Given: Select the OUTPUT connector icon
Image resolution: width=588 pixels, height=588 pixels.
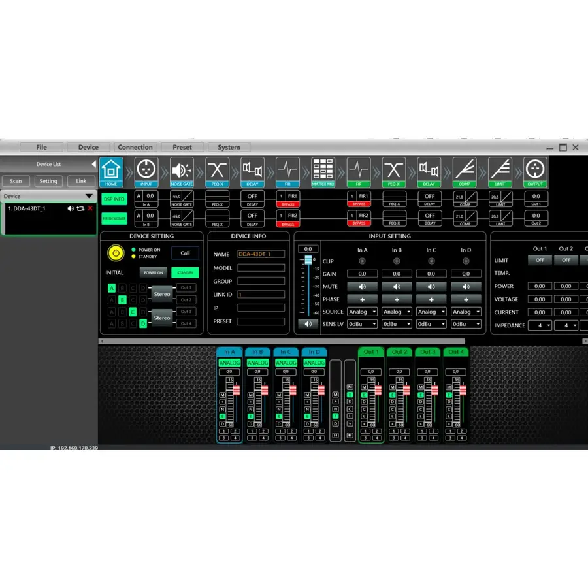Looking at the screenshot, I should click(x=536, y=171).
